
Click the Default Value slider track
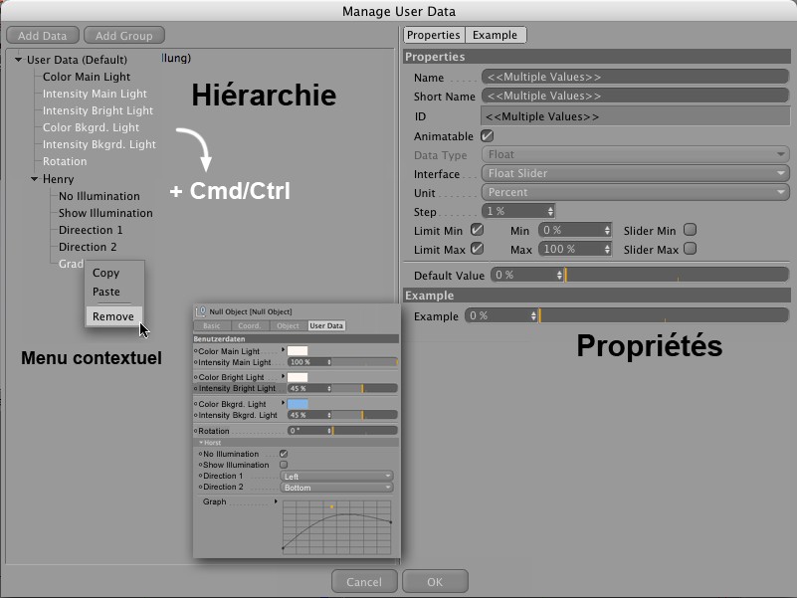click(x=677, y=275)
